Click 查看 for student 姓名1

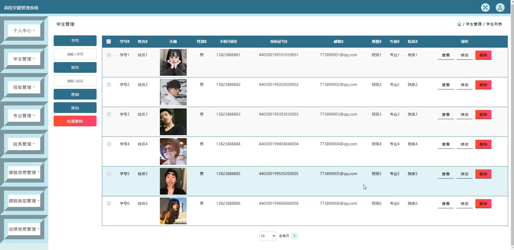tap(446, 55)
